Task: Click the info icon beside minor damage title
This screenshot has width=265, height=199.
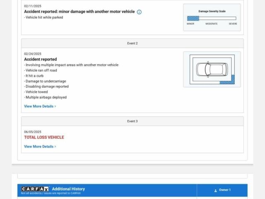Action: [x=139, y=12]
